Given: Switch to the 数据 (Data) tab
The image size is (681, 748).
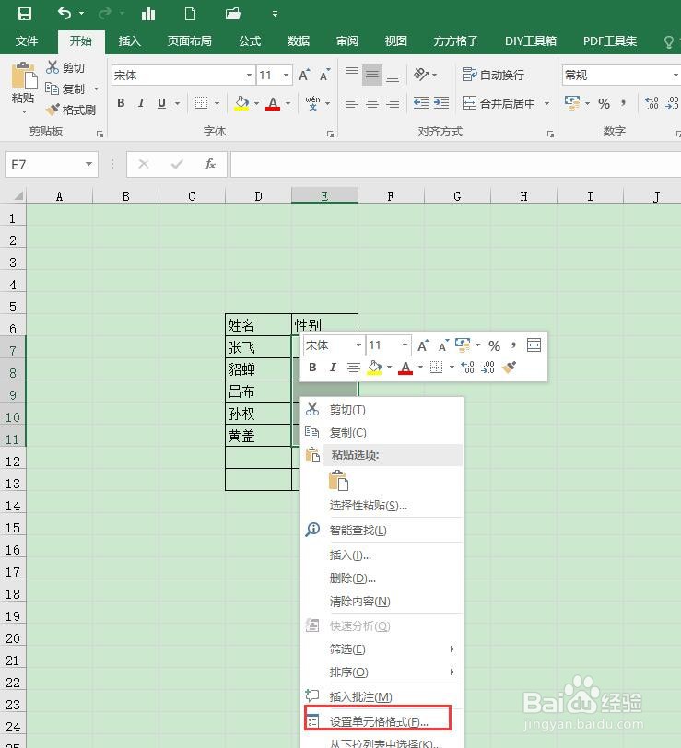Looking at the screenshot, I should click(x=299, y=41).
